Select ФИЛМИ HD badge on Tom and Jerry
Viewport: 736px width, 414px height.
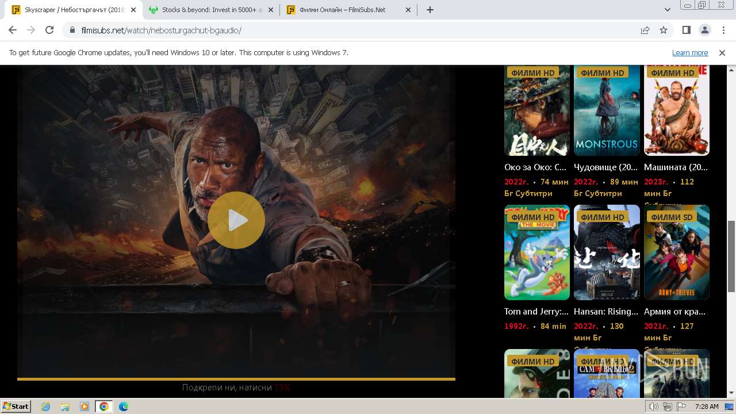point(532,217)
